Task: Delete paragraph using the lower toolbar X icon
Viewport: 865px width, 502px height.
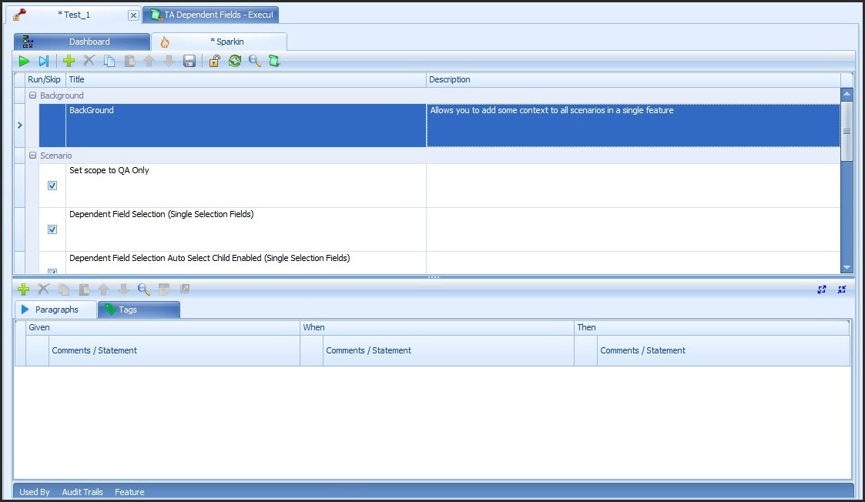Action: click(44, 289)
